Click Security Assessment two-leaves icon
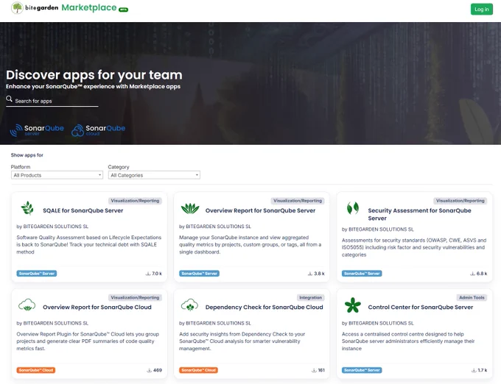Image resolution: width=501 pixels, height=384 pixels. coord(353,208)
